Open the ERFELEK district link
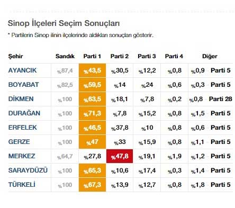 pos(23,128)
